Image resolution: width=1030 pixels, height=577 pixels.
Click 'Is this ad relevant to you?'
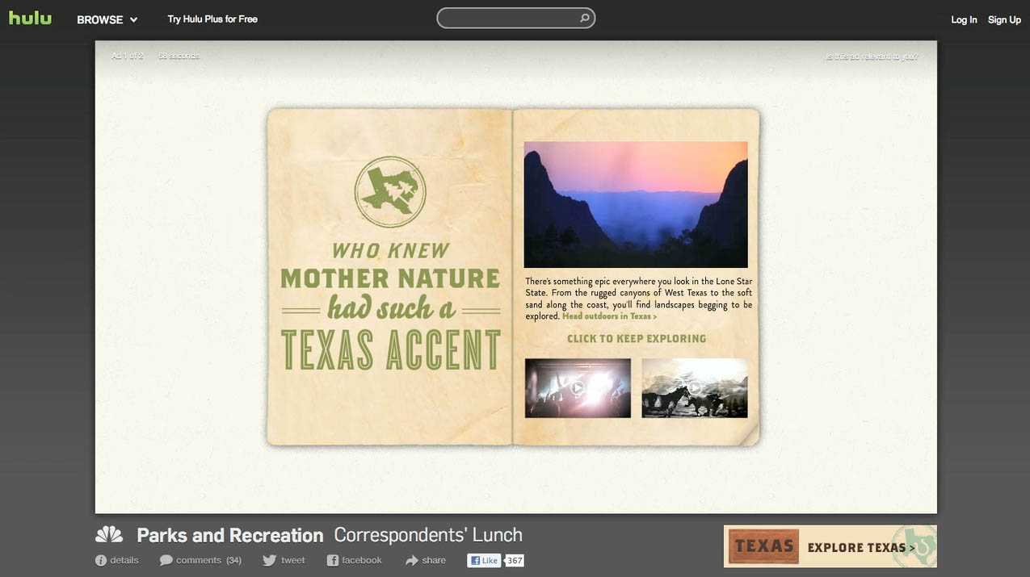click(872, 56)
